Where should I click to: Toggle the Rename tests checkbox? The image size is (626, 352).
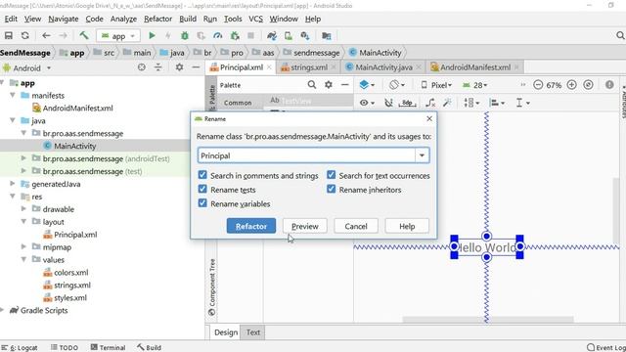click(202, 189)
